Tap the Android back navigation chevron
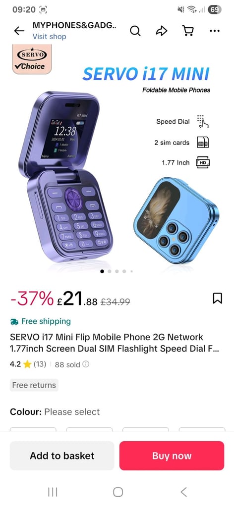Image resolution: width=234 pixels, height=507 pixels. 183,492
